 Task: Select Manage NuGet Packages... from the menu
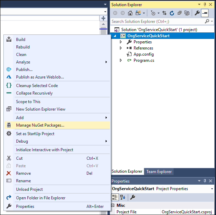(x=57, y=125)
